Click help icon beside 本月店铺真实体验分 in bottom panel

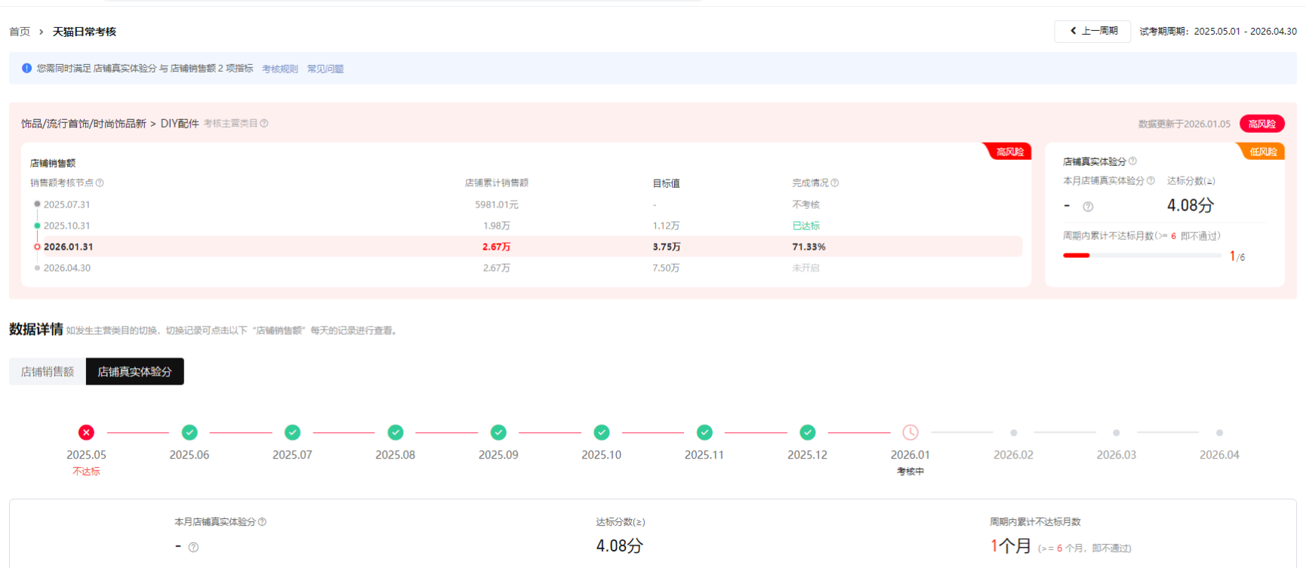pos(262,522)
